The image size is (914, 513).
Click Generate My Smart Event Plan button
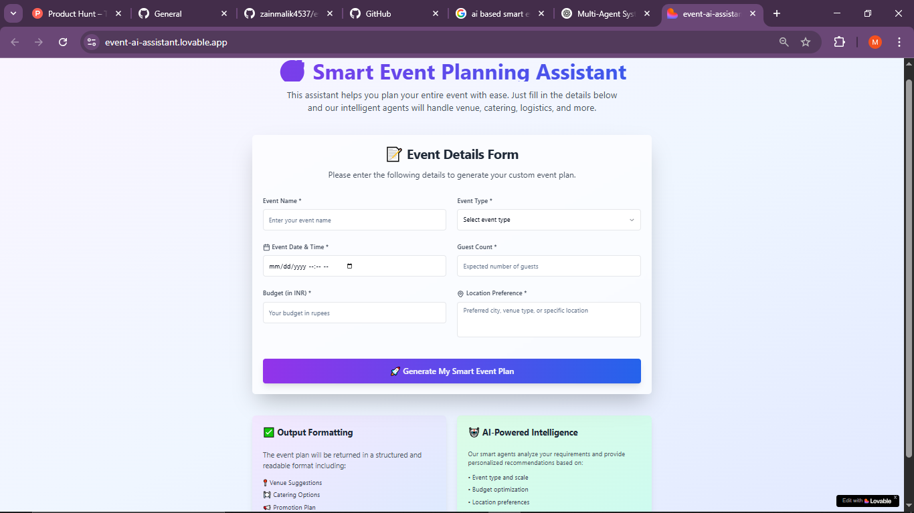pos(452,371)
